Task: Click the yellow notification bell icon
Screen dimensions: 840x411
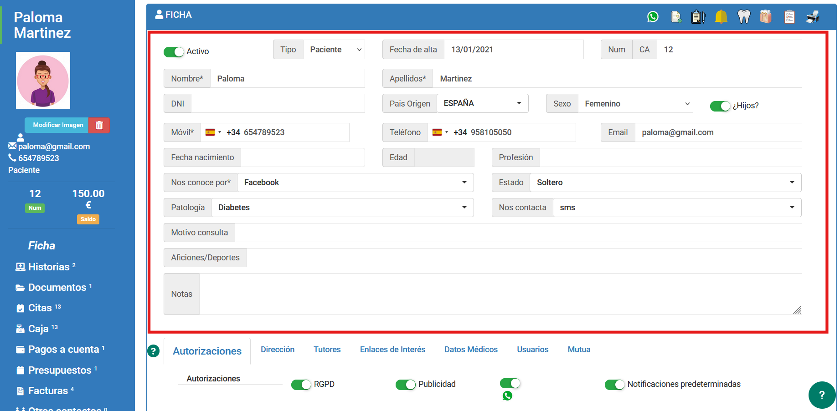Action: 721,17
